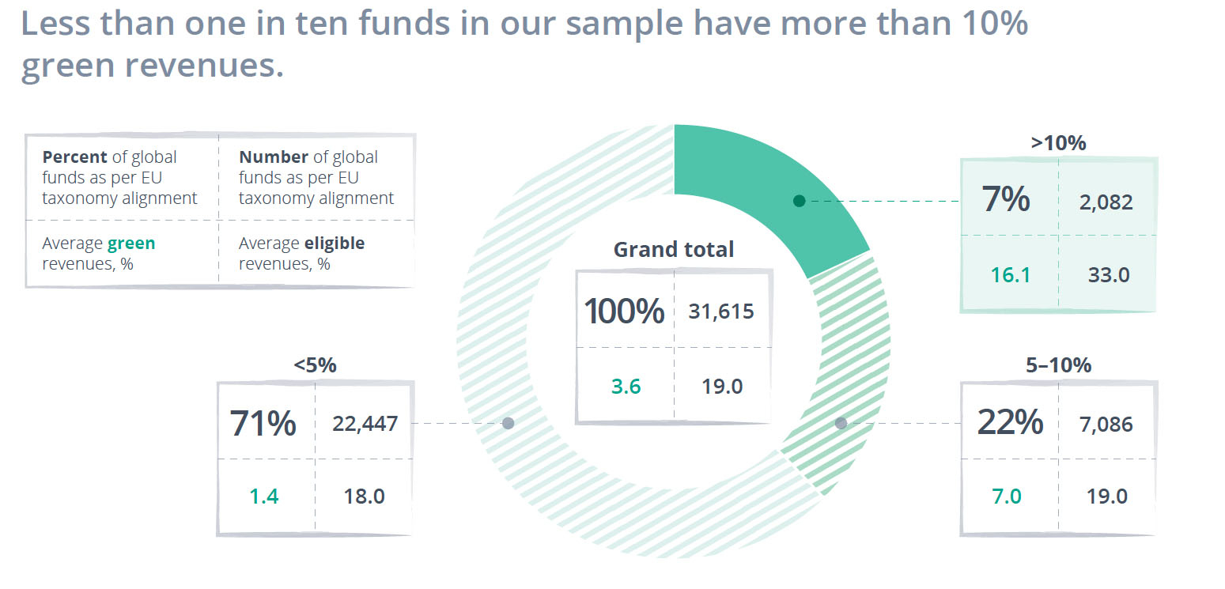Click the 22,447 funds count
Image resolution: width=1225 pixels, height=589 pixels.
tap(365, 425)
